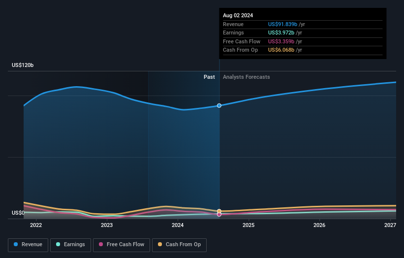Viewport: 404px width, 258px height.
Task: Toggle the Cash From Op legend series
Action: click(x=179, y=245)
